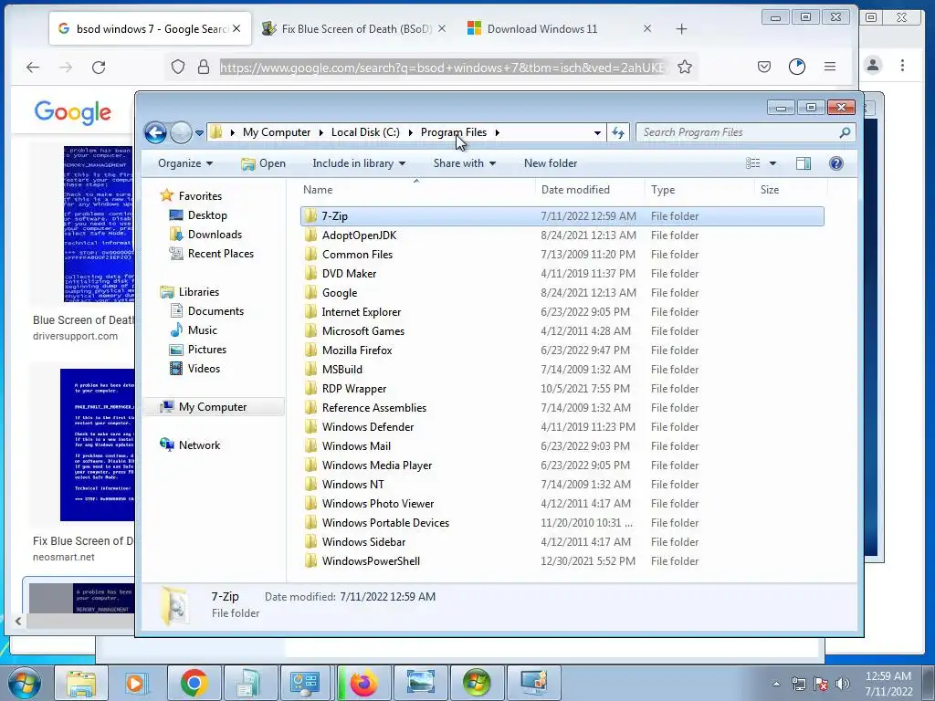Screen dimensions: 935x701
Task: Select the Mozilla Firefox folder
Action: pyautogui.click(x=357, y=350)
